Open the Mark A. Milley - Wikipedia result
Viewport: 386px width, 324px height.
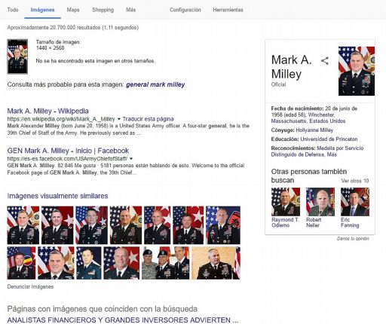47,111
